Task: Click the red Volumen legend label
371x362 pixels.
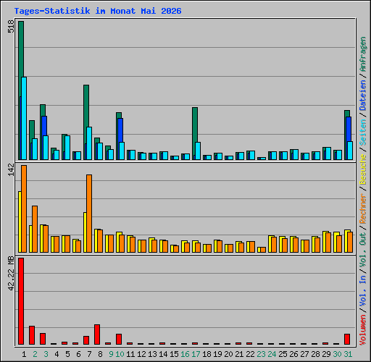Action: (x=362, y=329)
